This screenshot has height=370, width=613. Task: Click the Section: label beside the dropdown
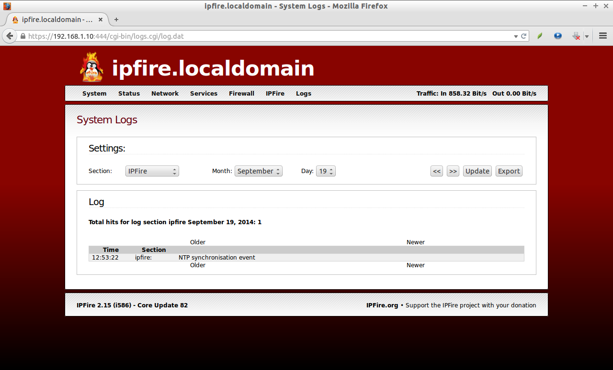pos(100,171)
